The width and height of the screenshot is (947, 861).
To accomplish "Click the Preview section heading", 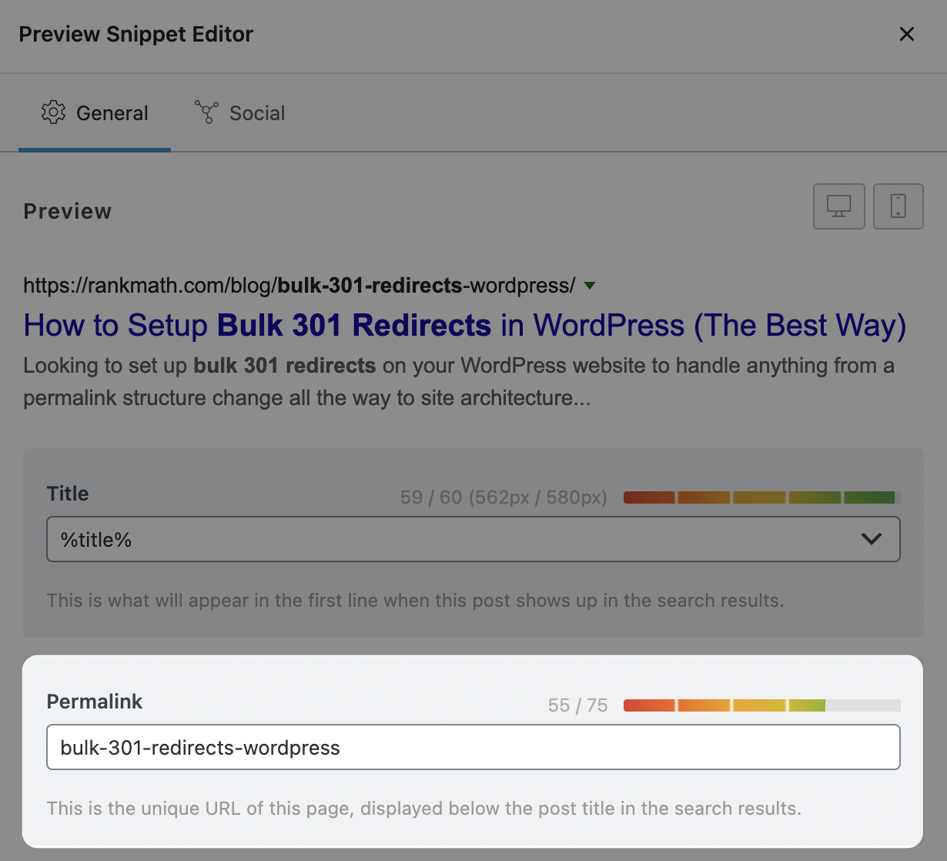I will 68,211.
